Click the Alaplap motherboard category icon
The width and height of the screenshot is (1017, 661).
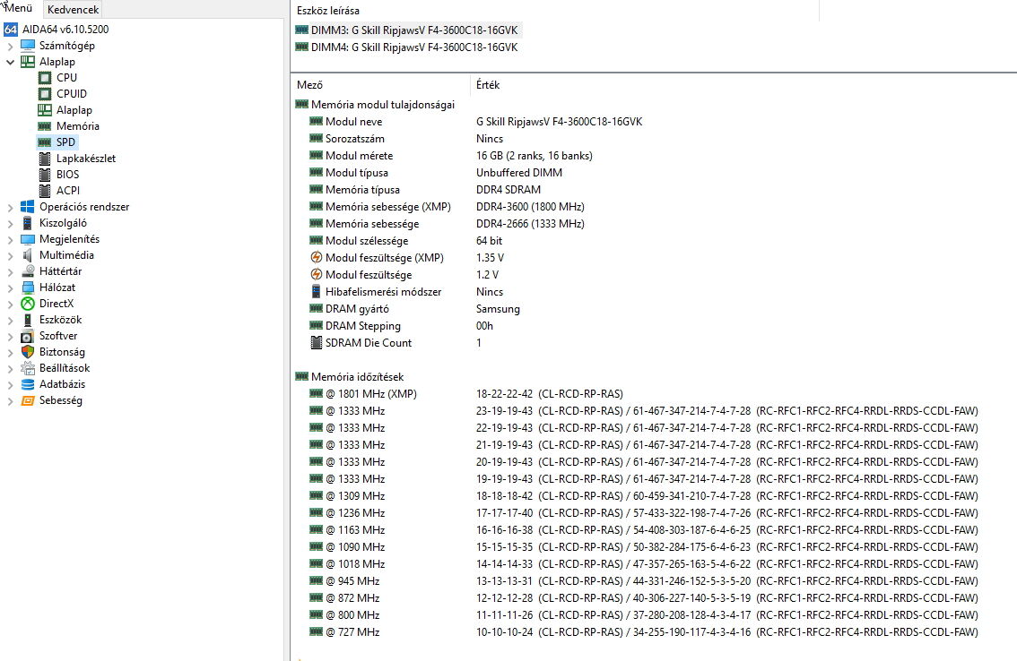pyautogui.click(x=27, y=62)
